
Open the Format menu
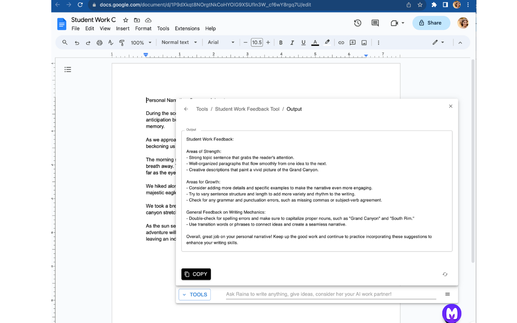(143, 29)
